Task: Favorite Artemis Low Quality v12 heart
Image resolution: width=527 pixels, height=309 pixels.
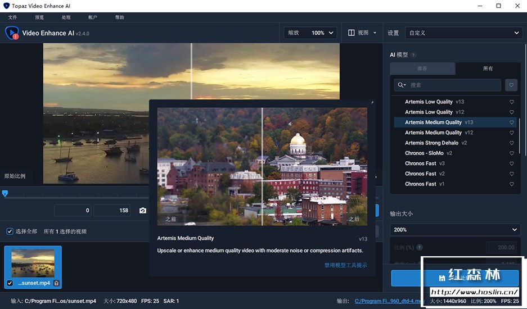Action: [x=512, y=112]
